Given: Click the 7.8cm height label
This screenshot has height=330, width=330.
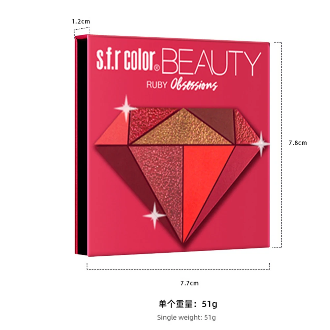Looking at the screenshot, I should (298, 143).
